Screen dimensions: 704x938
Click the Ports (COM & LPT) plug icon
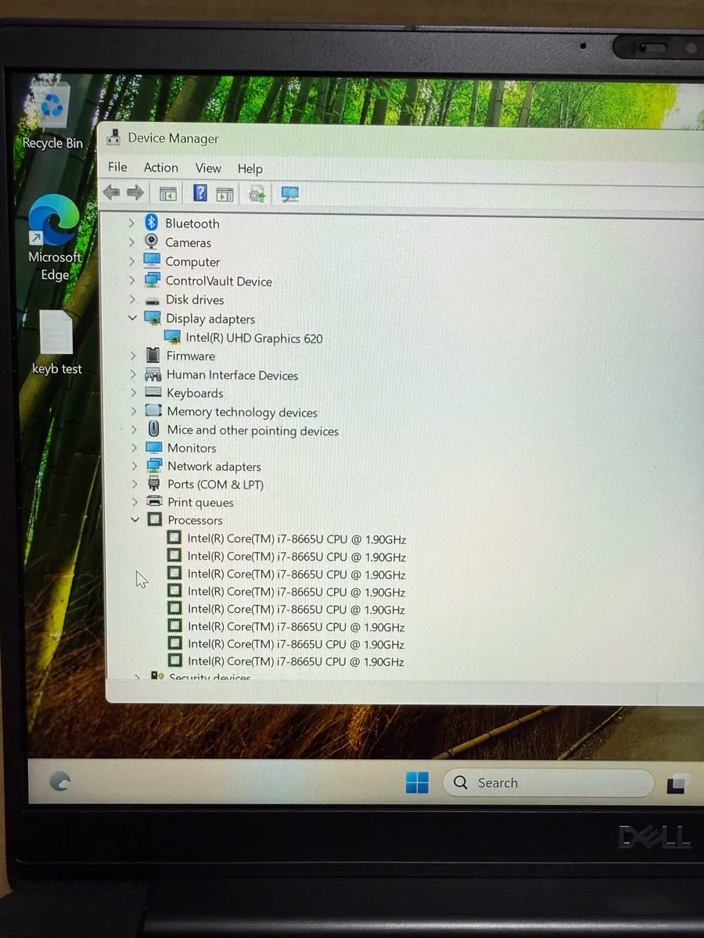point(154,484)
